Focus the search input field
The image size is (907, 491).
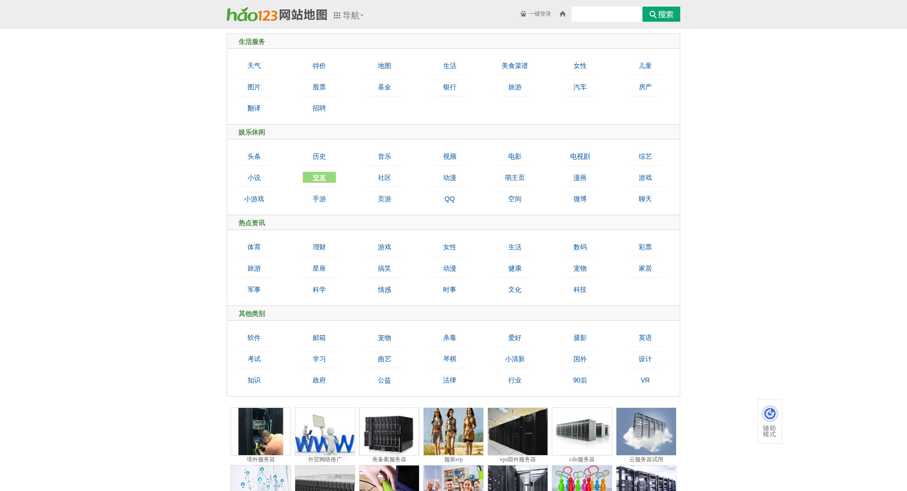[607, 14]
